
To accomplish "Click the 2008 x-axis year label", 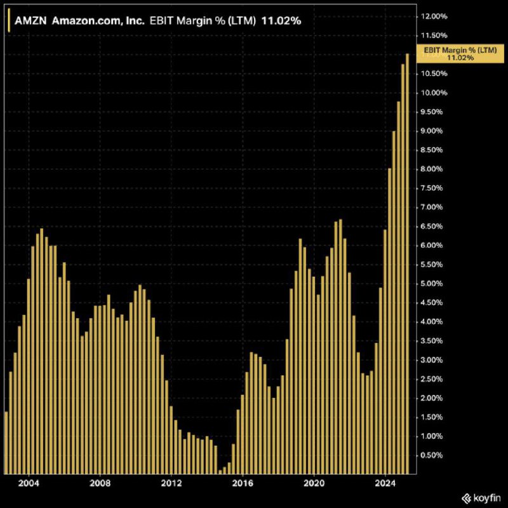I will tap(100, 483).
